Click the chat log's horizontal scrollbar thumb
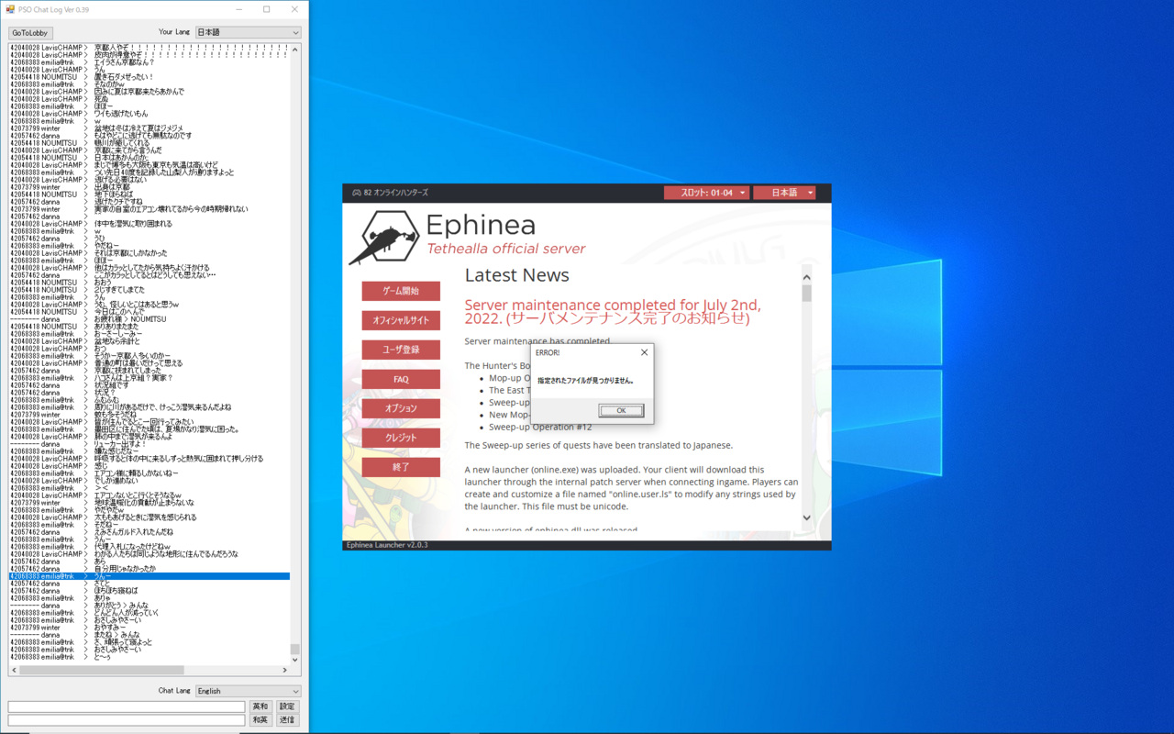The image size is (1174, 734). [101, 670]
